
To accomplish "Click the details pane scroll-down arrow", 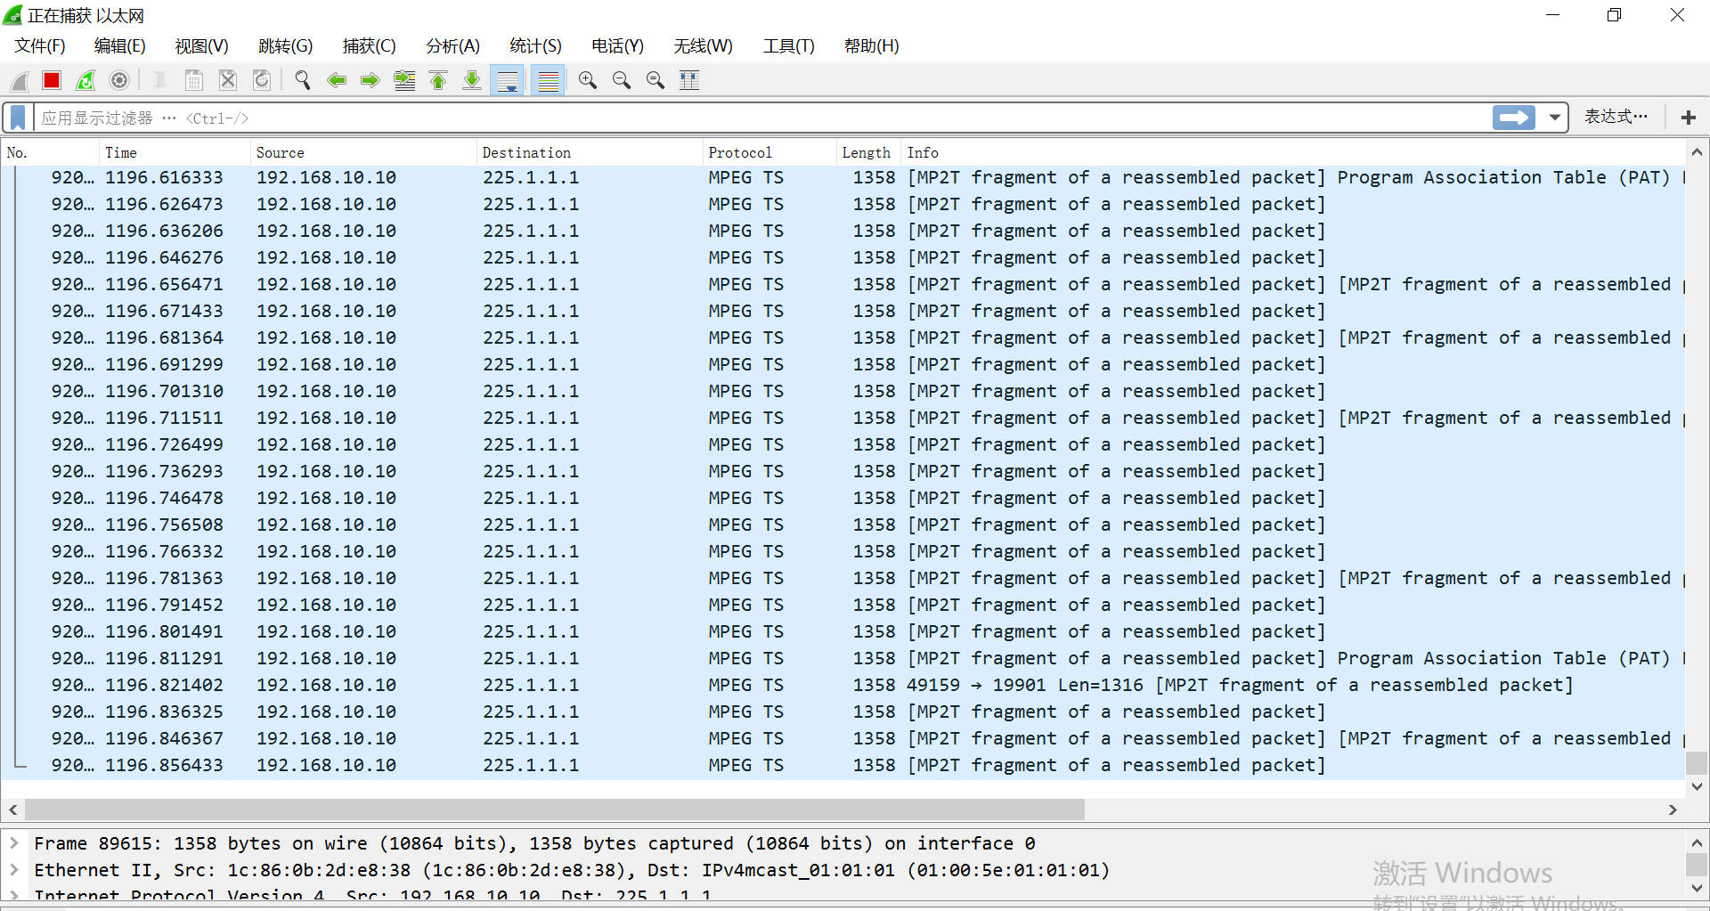I will click(x=1697, y=888).
